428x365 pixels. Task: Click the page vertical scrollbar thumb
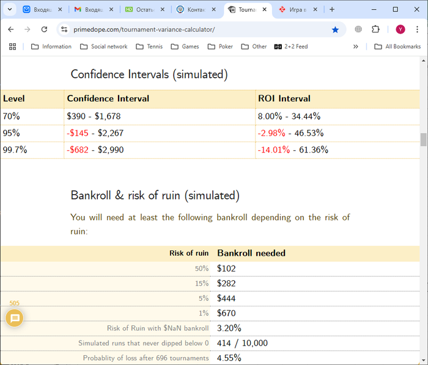[423, 139]
